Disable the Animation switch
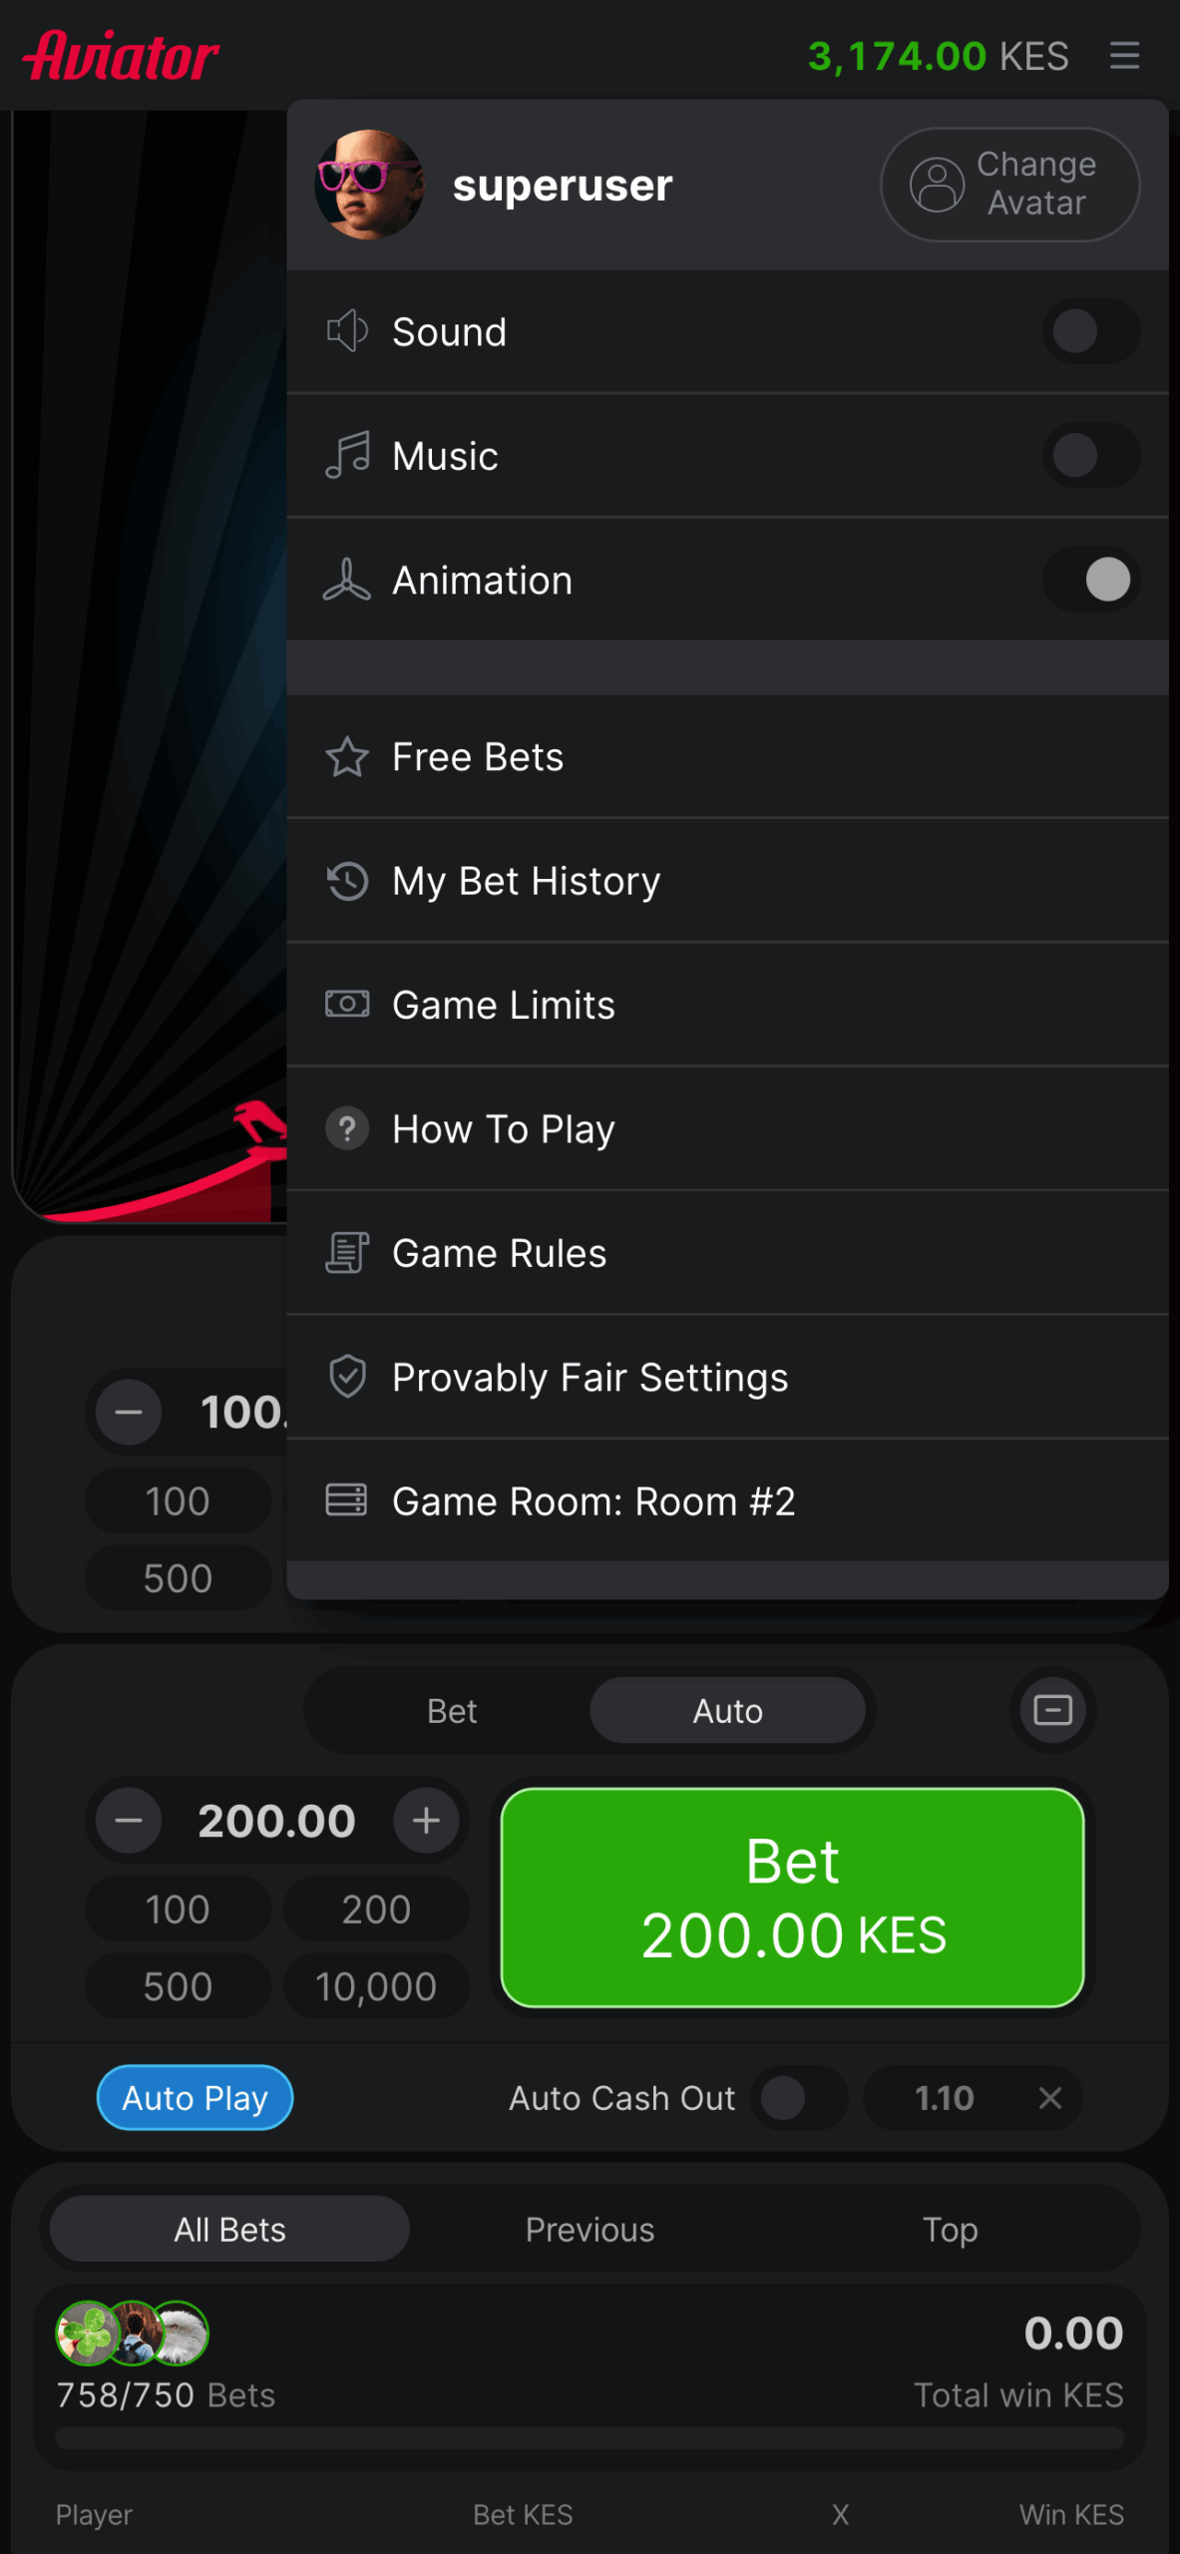 1091,580
